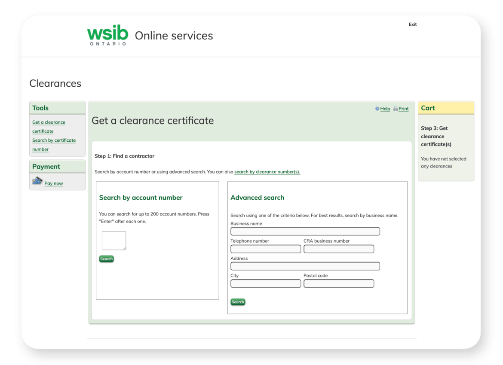Click the Telephone number input box
This screenshot has height=365, width=503.
click(266, 249)
